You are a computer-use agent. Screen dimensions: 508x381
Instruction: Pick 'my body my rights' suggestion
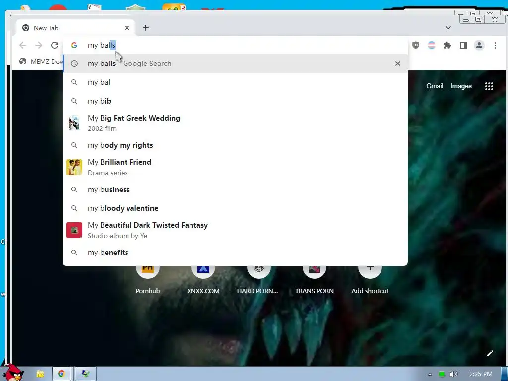pos(235,145)
